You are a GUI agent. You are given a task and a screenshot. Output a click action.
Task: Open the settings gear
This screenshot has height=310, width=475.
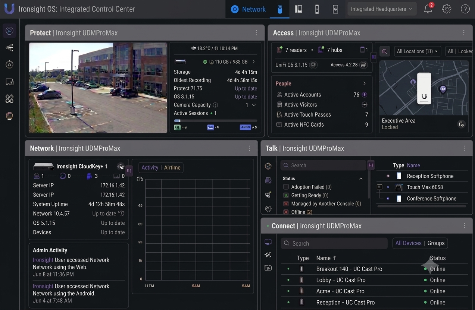(x=447, y=9)
